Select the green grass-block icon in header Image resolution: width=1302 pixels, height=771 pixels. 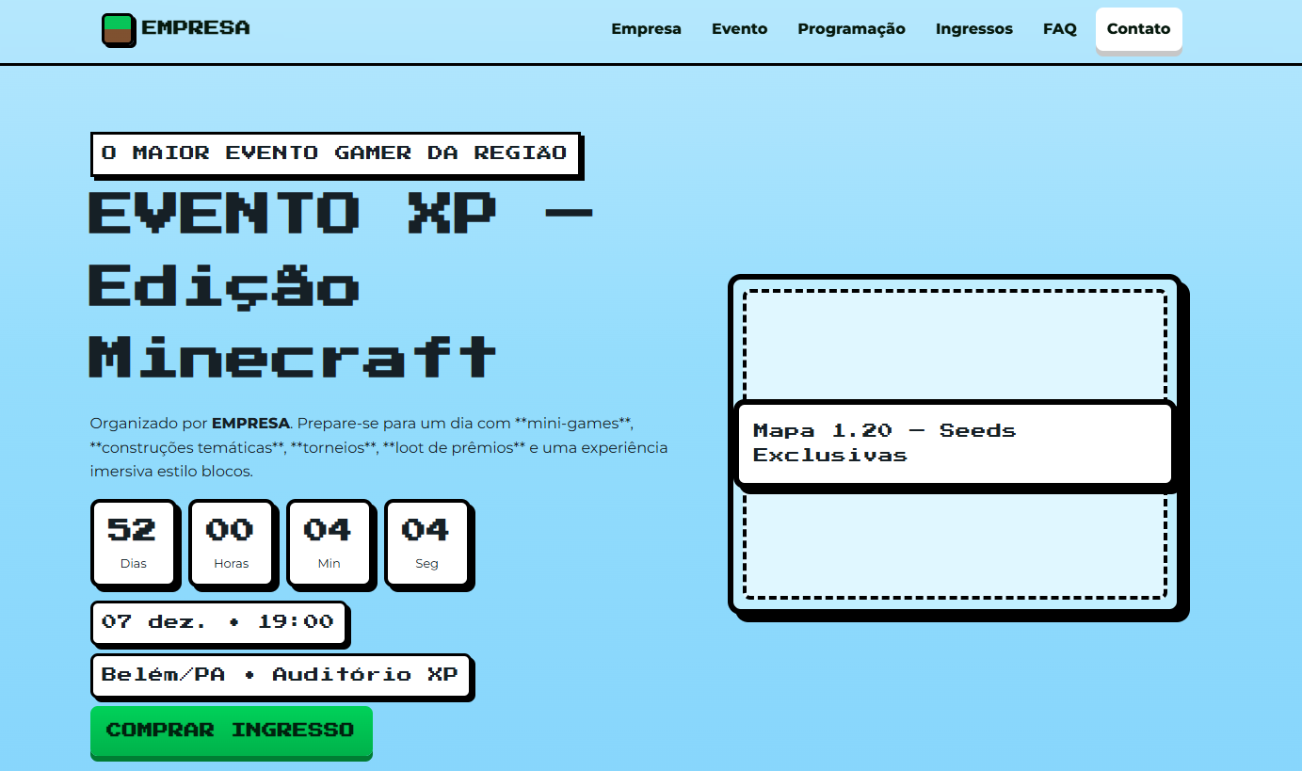(x=118, y=29)
